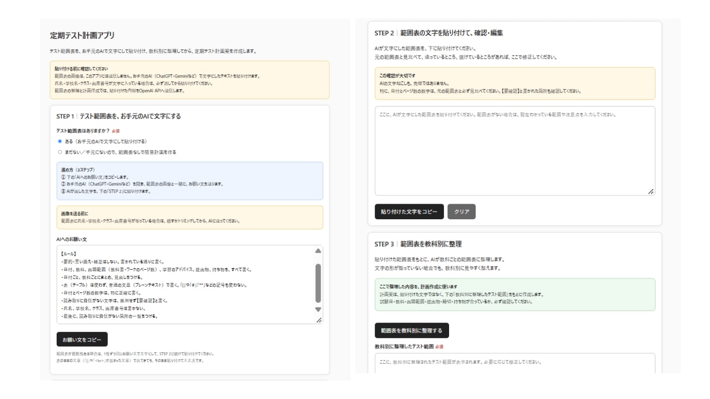Click the STEP 1 section heading
This screenshot has height=399, width=710.
coord(119,116)
